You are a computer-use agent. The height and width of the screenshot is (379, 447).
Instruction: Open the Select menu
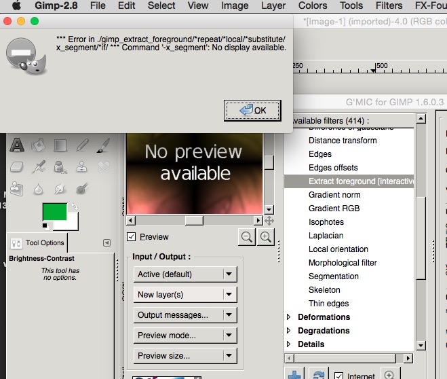(161, 5)
